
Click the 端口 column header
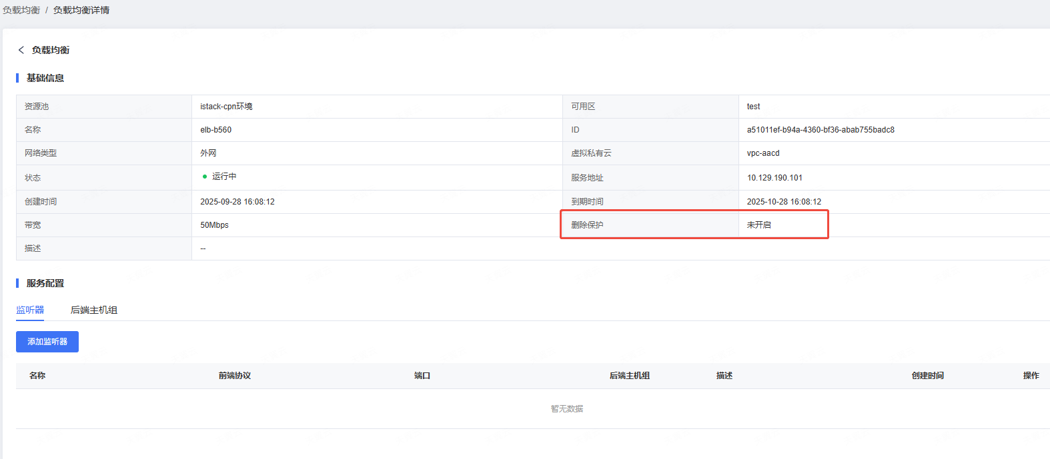422,376
